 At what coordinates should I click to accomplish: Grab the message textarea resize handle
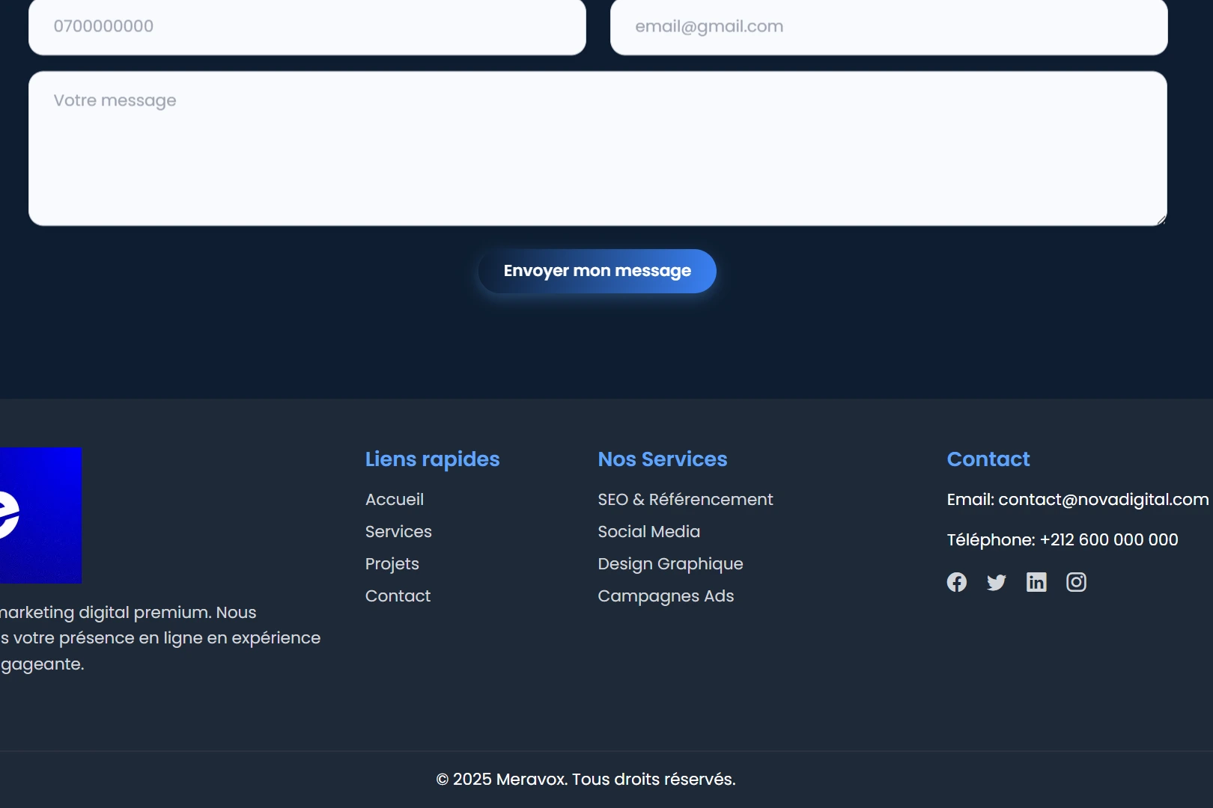point(1161,220)
